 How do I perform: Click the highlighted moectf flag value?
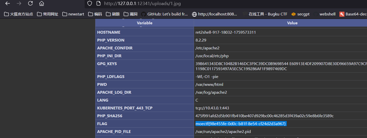(x=241, y=124)
